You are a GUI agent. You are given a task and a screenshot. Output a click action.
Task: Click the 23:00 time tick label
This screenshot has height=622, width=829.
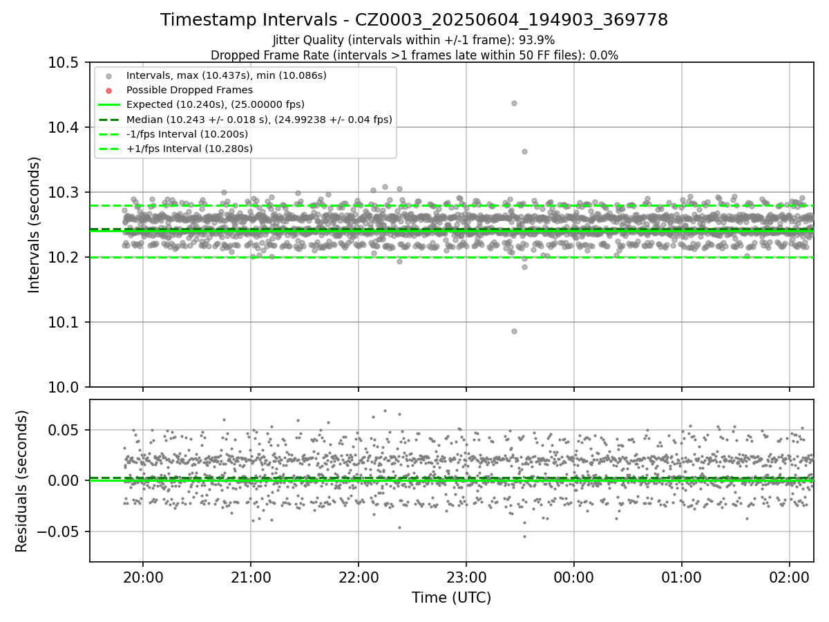(466, 576)
